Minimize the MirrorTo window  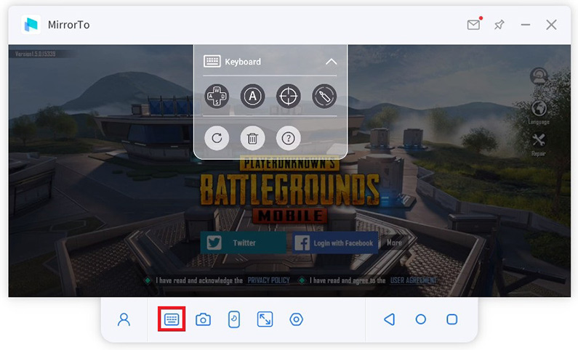click(525, 25)
